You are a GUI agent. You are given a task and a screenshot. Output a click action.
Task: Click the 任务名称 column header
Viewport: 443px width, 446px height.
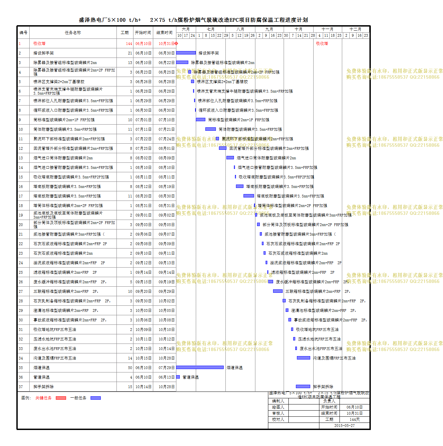(x=73, y=33)
